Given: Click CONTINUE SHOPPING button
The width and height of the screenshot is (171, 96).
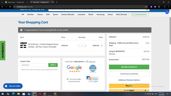Looking at the screenshot, I should pos(129,74).
